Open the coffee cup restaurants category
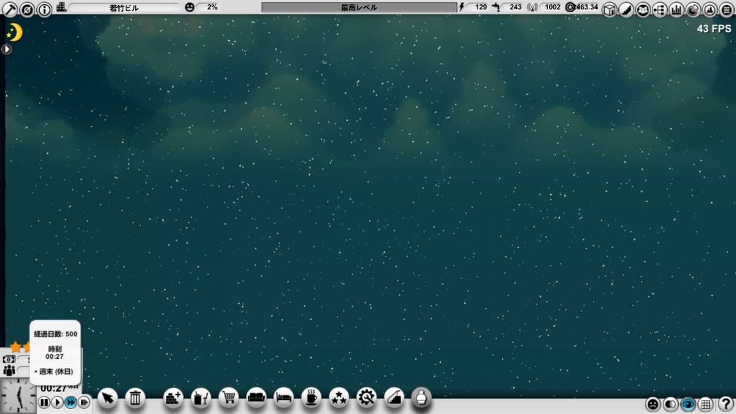The height and width of the screenshot is (414, 736). pos(311,398)
